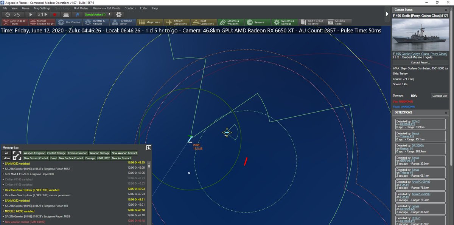Toggle Comms Isolation message filter
This screenshot has height=225, width=454.
pyautogui.click(x=78, y=153)
